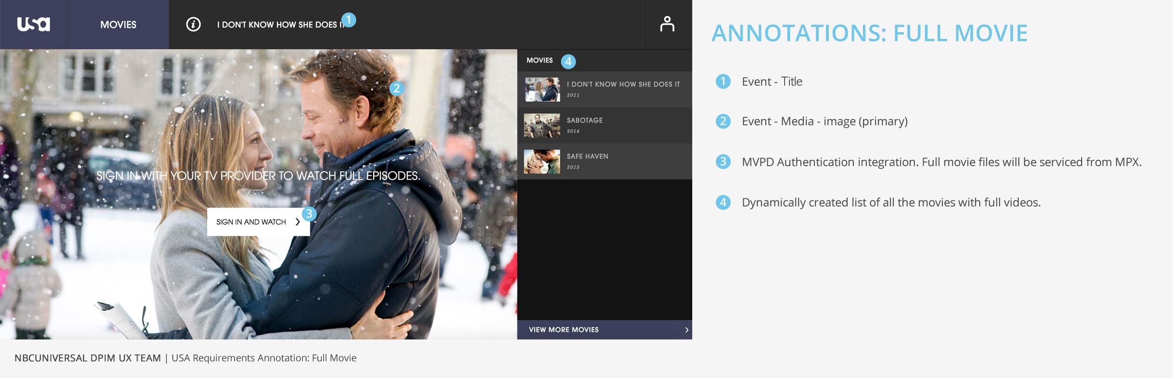Click annotation marker 3 by the sign-in button
Image resolution: width=1173 pixels, height=378 pixels.
coord(309,214)
